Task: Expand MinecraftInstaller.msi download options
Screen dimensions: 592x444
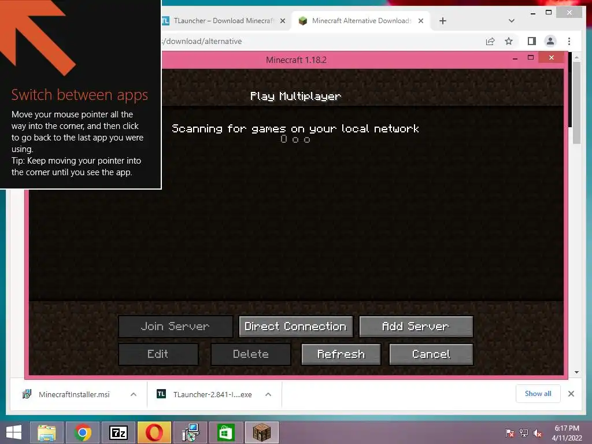Action: point(134,394)
